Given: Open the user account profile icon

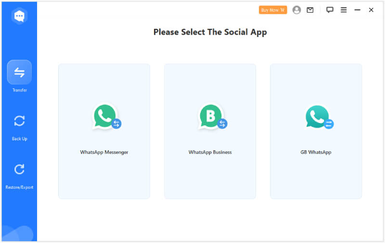Looking at the screenshot, I should 296,10.
